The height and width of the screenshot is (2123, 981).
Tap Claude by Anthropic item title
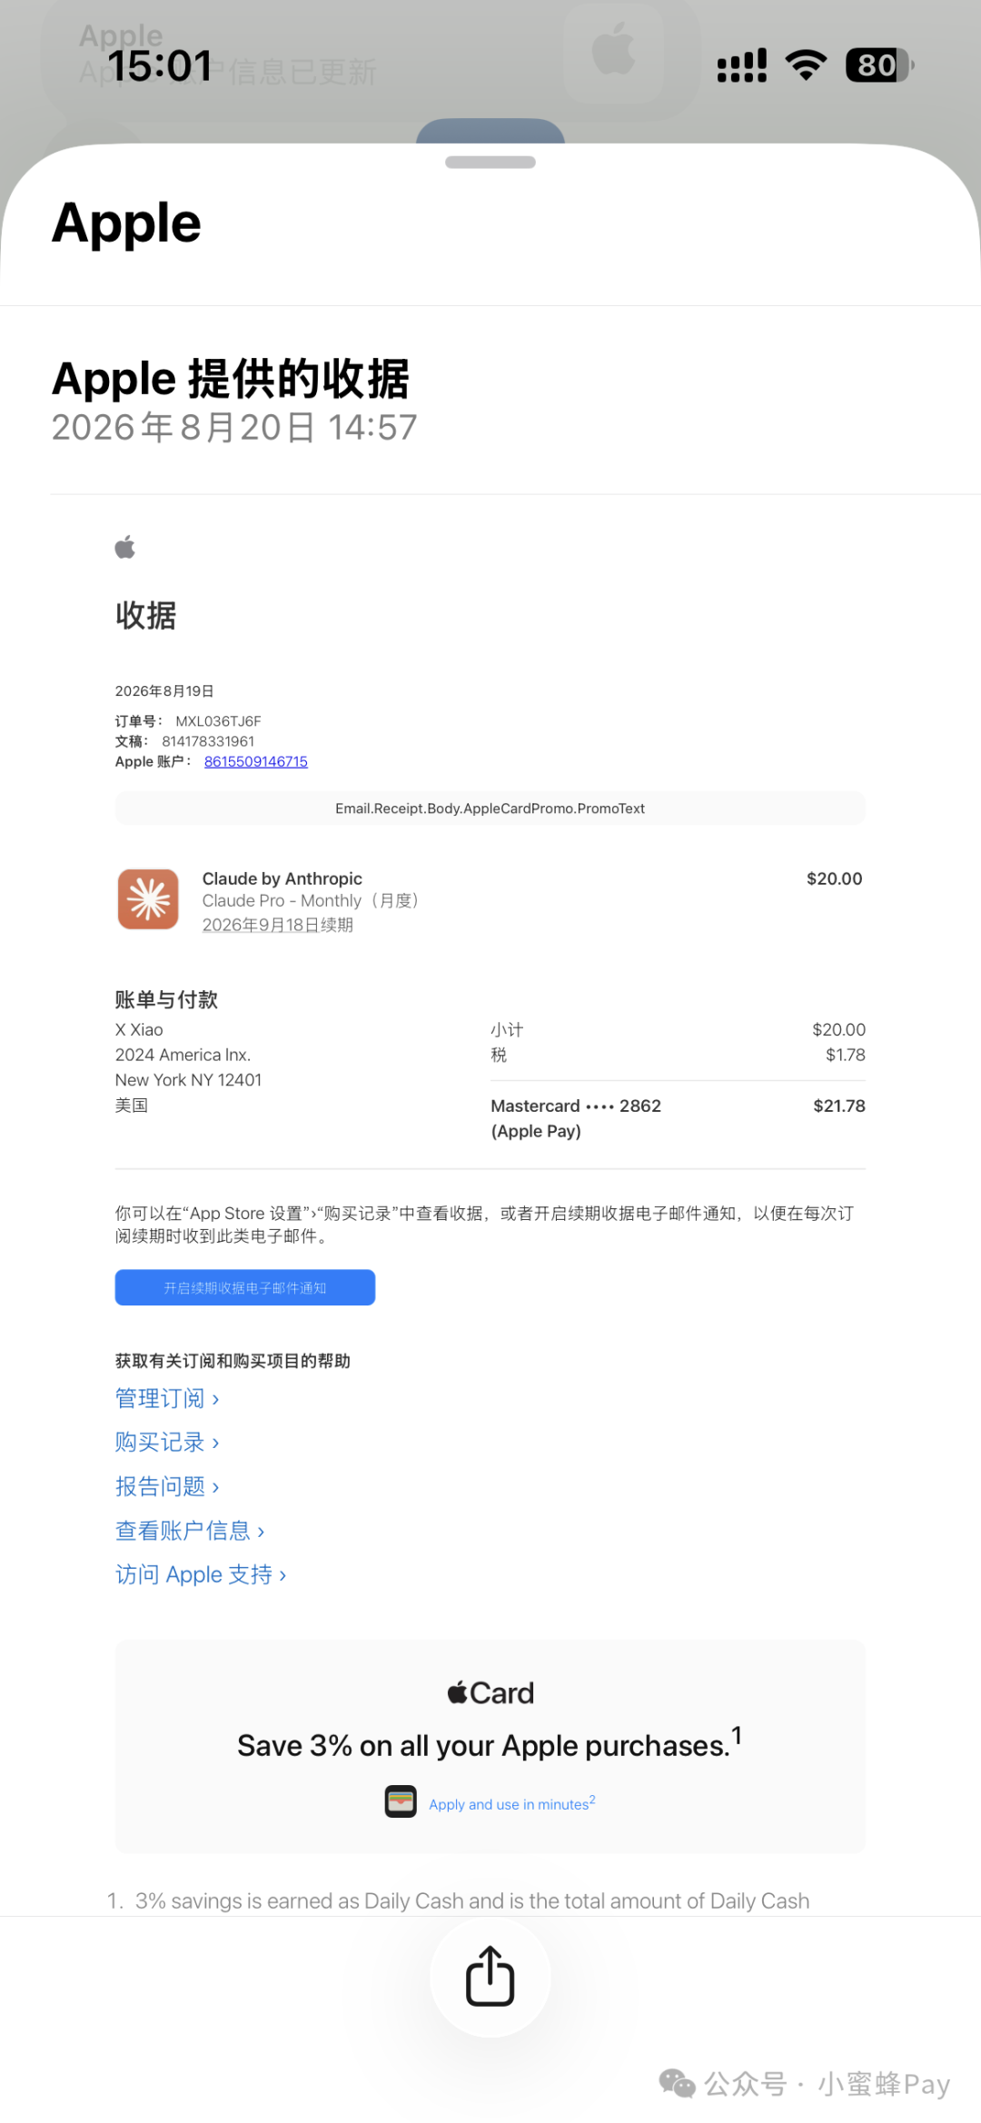(282, 878)
